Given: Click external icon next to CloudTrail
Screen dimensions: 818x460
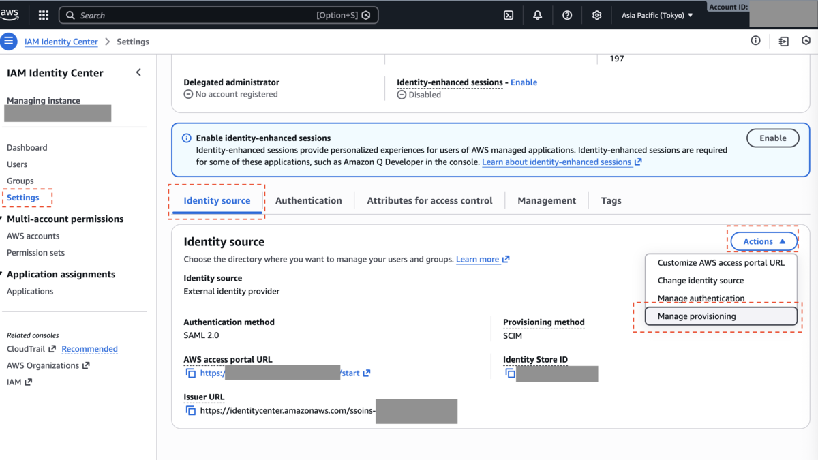Looking at the screenshot, I should [52, 349].
